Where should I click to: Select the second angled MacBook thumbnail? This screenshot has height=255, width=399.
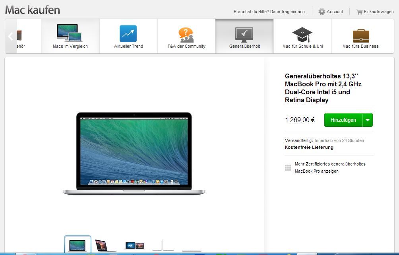[x=105, y=245]
